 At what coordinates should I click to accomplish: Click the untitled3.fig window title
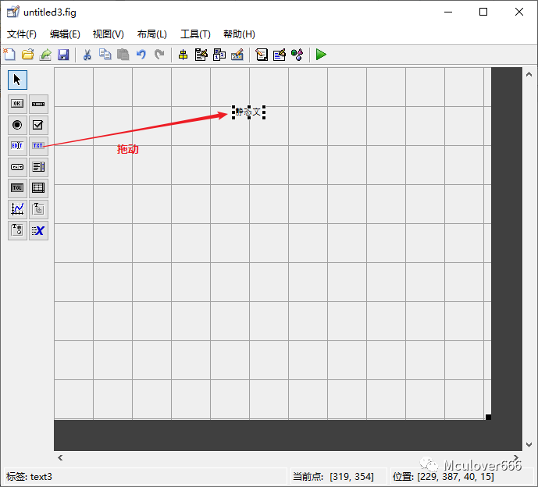[x=50, y=12]
